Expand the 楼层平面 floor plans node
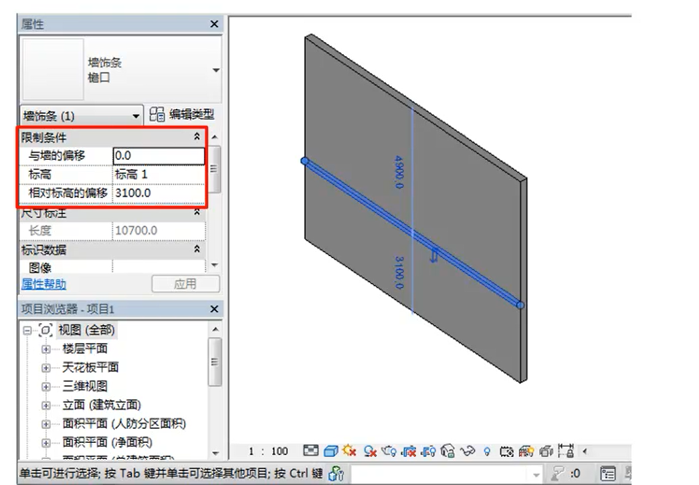 [x=46, y=349]
